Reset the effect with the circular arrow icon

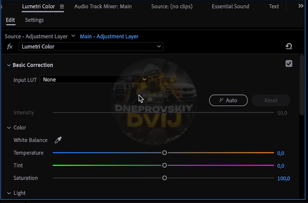click(289, 46)
